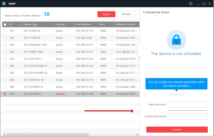Sort by the Port column header
214x137 pixels.
click(102, 24)
